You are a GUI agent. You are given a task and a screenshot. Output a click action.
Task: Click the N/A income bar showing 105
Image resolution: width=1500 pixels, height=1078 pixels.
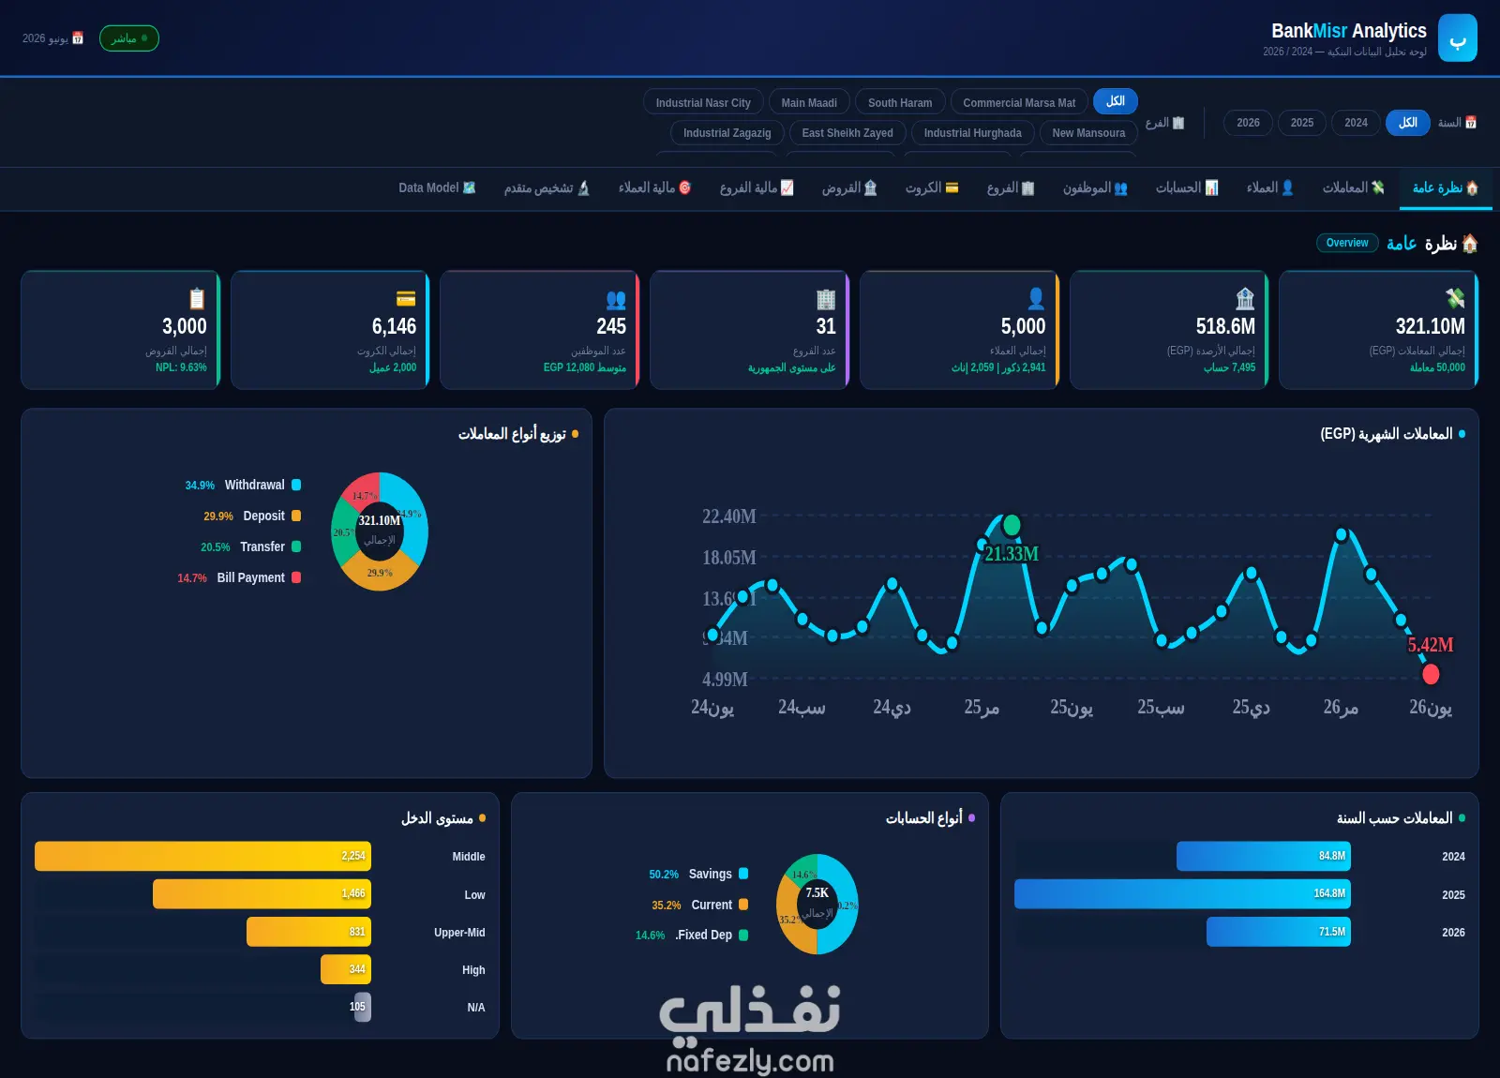363,1007
